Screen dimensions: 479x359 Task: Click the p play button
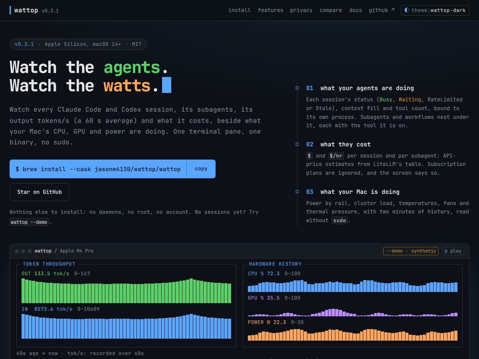[x=453, y=251]
